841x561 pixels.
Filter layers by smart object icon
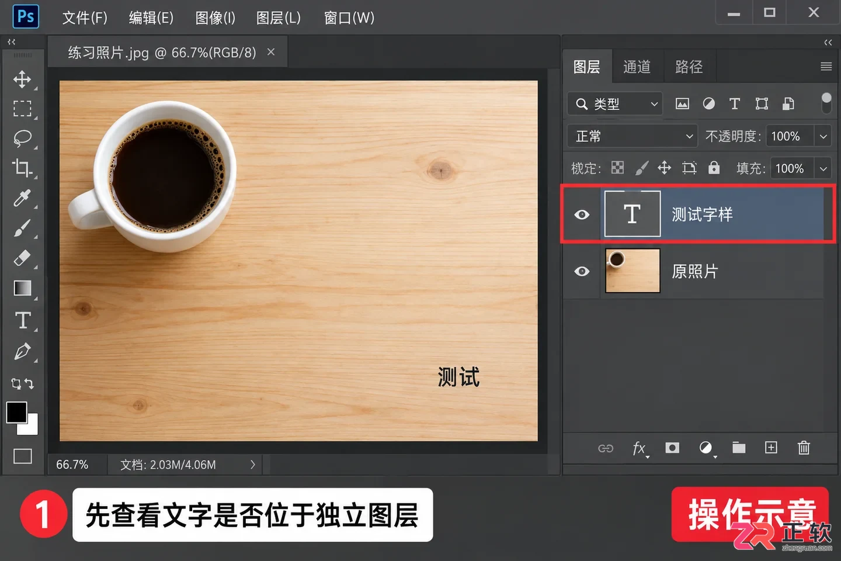(788, 104)
